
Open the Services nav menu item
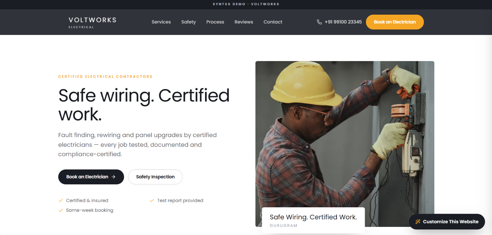point(161,22)
